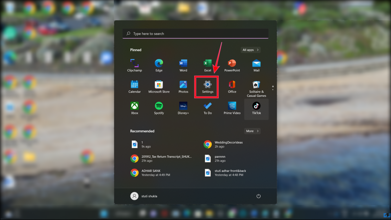Click the search field to type

(x=195, y=33)
